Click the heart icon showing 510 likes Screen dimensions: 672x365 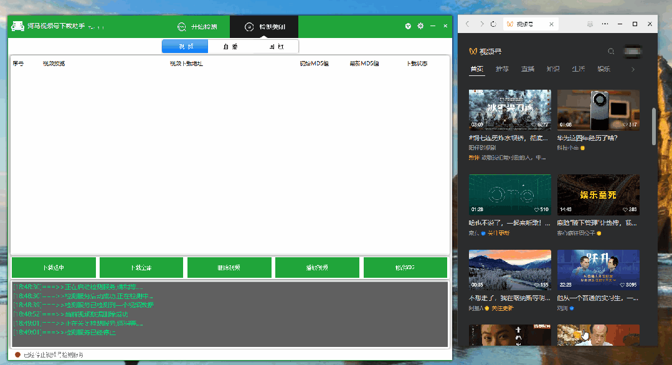point(537,209)
